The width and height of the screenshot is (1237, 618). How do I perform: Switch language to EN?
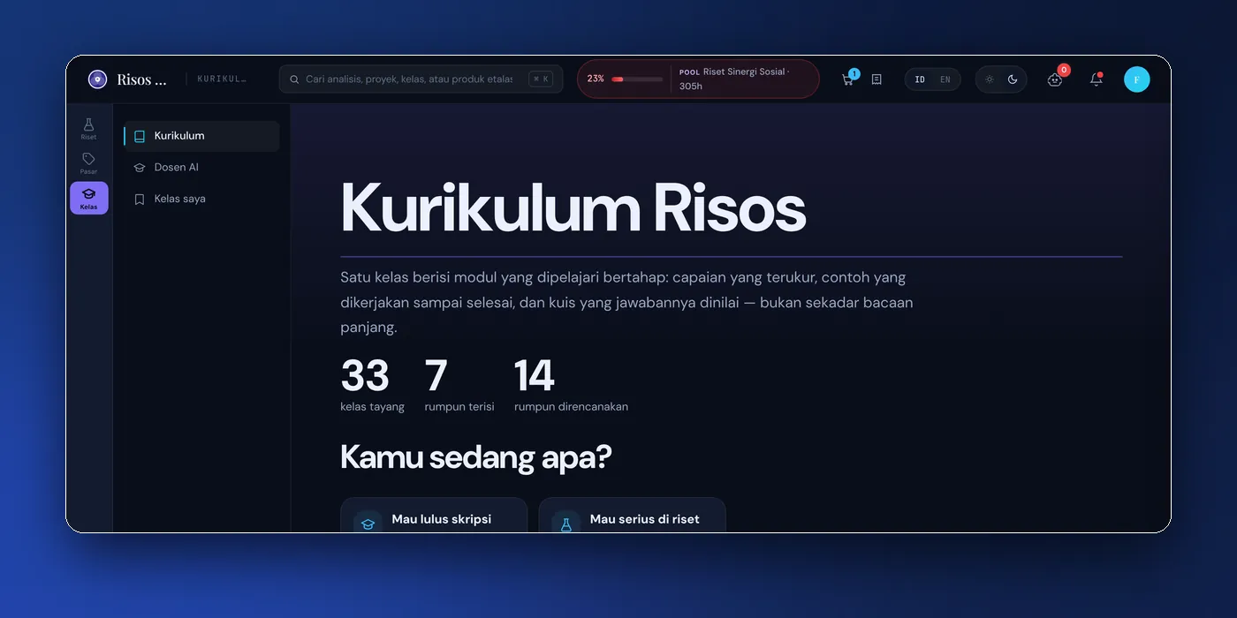[945, 79]
